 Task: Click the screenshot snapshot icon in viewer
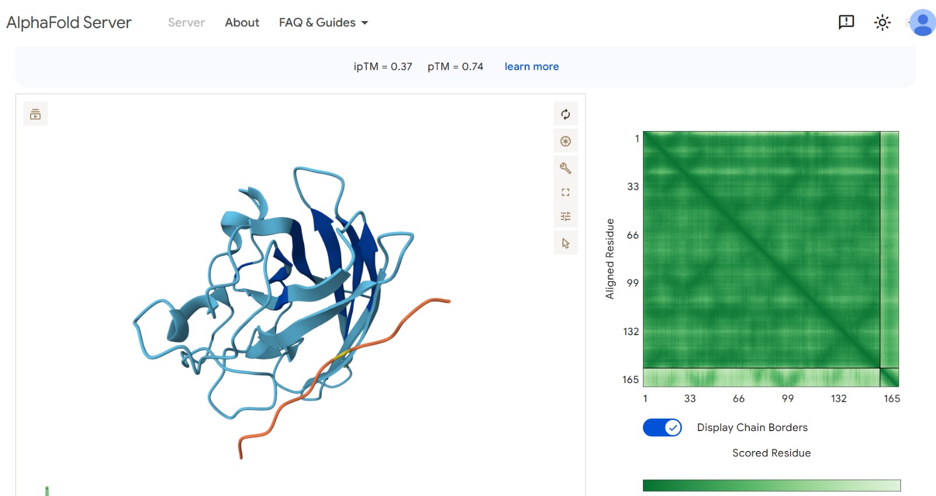pos(565,141)
